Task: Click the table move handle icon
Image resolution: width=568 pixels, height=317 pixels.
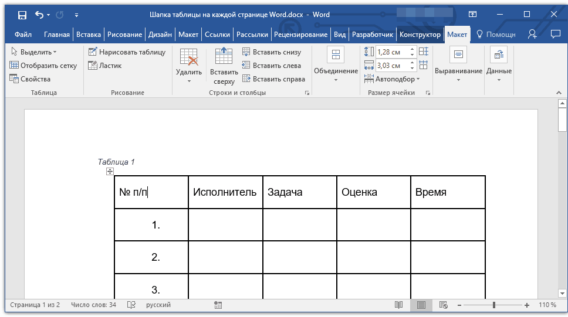Action: [x=110, y=171]
